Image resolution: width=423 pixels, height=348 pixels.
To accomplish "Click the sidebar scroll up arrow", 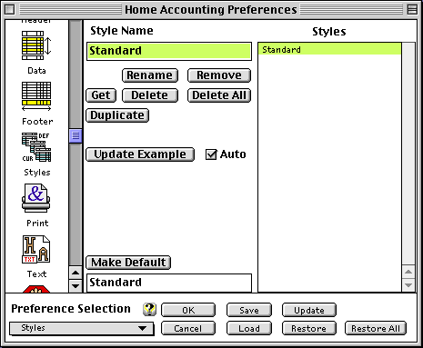I will (76, 273).
